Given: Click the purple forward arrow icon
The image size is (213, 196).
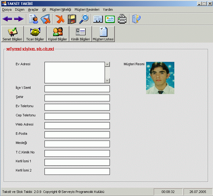Looking at the screenshot, I should (x=18, y=19).
